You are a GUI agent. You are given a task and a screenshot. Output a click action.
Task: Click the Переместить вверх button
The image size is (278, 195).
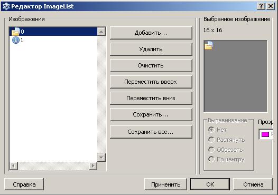click(151, 82)
